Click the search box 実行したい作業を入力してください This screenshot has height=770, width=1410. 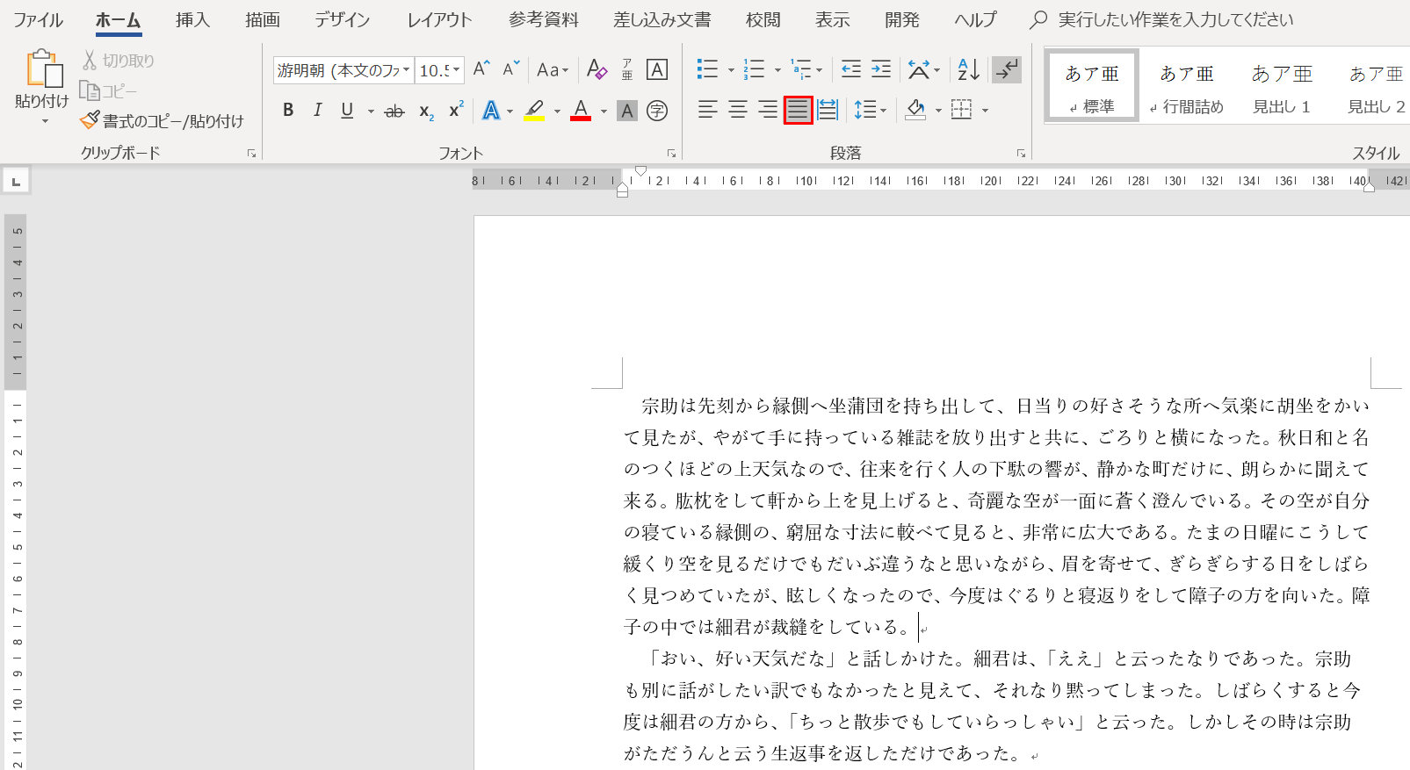pos(1175,19)
